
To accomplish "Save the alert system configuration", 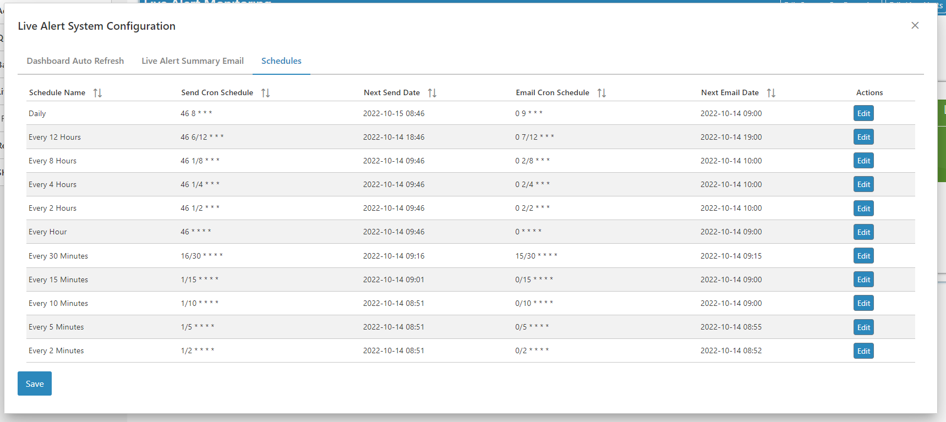I will [35, 383].
